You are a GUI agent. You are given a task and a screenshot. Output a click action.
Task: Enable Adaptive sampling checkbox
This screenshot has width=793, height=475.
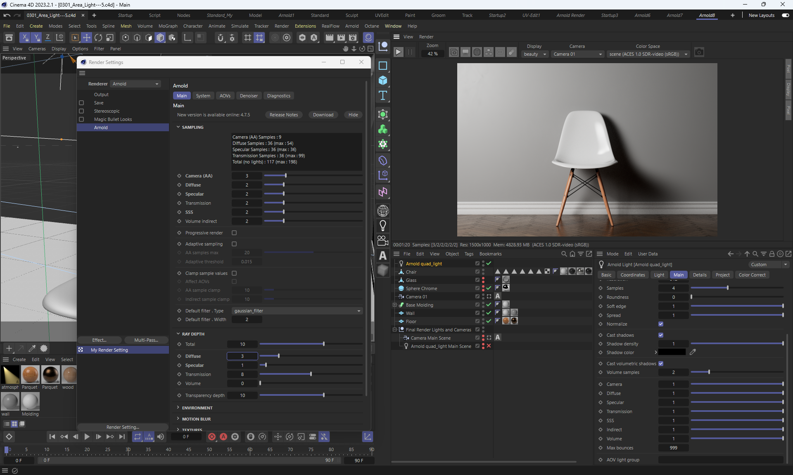pos(234,244)
